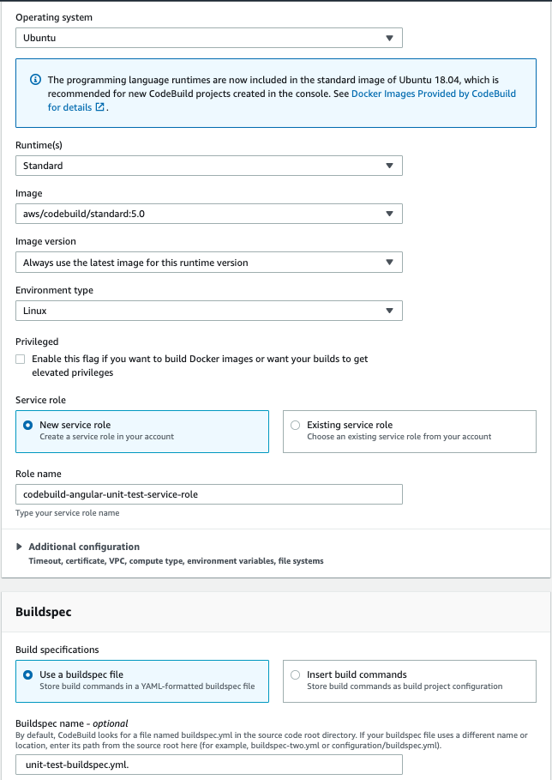552x780 pixels.
Task: Click the dropdown arrow on Environment type
Action: (x=389, y=311)
